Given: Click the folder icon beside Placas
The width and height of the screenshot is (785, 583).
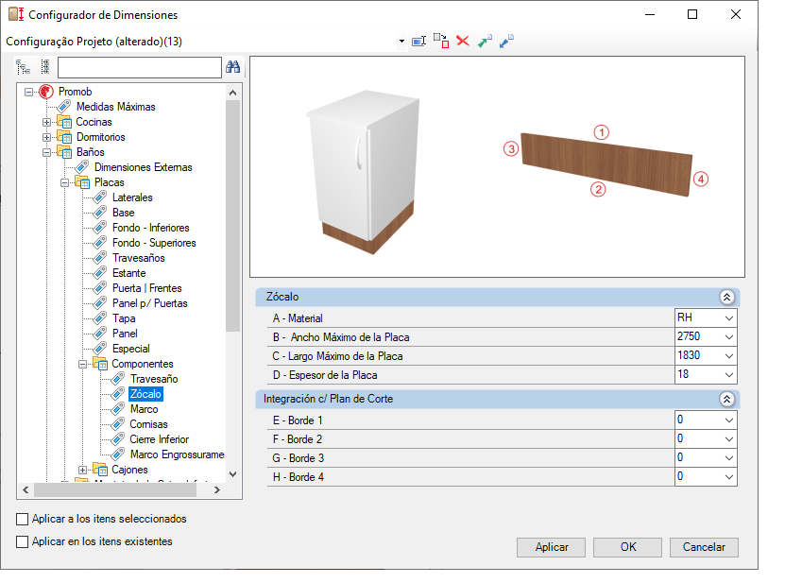Looking at the screenshot, I should (x=82, y=182).
